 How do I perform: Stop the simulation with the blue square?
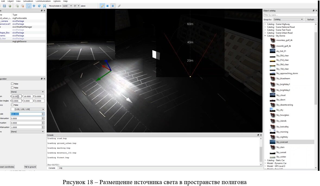pyautogui.click(x=107, y=6)
